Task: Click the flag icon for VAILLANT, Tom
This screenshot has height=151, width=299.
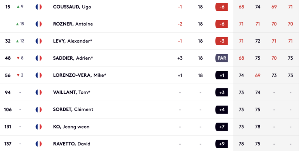Action: click(x=38, y=93)
